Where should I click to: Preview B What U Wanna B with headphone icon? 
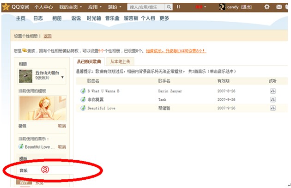(273, 91)
